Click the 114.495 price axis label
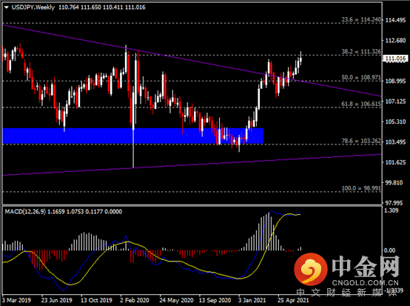The width and height of the screenshot is (410, 306). pyautogui.click(x=395, y=20)
